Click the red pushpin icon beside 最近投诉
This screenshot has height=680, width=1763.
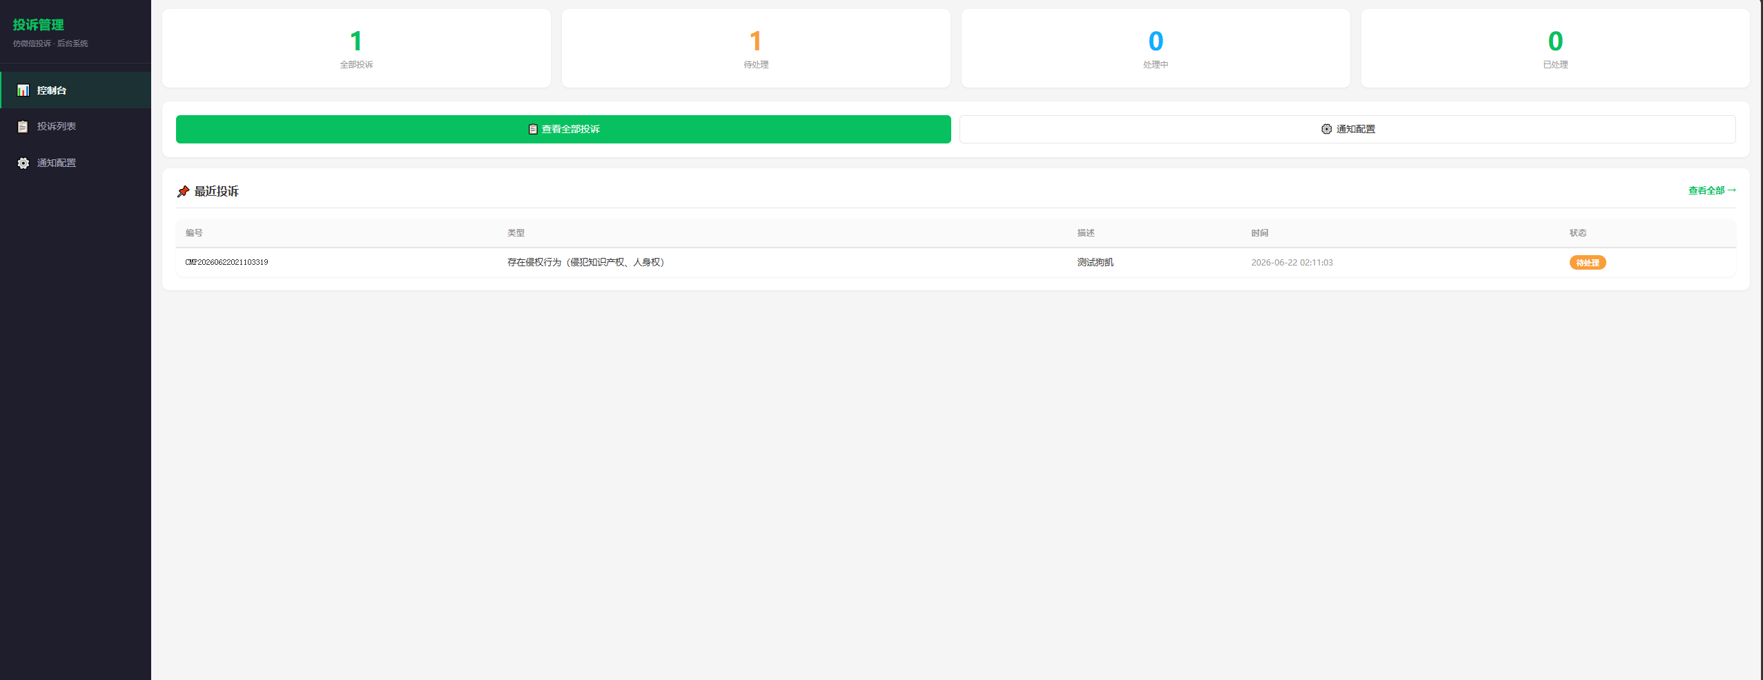tap(183, 192)
